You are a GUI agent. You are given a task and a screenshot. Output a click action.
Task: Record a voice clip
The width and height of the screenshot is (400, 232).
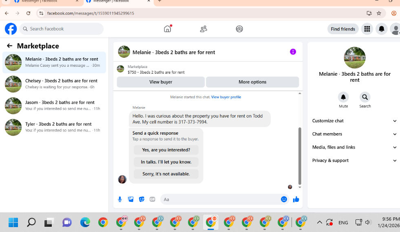(x=120, y=199)
